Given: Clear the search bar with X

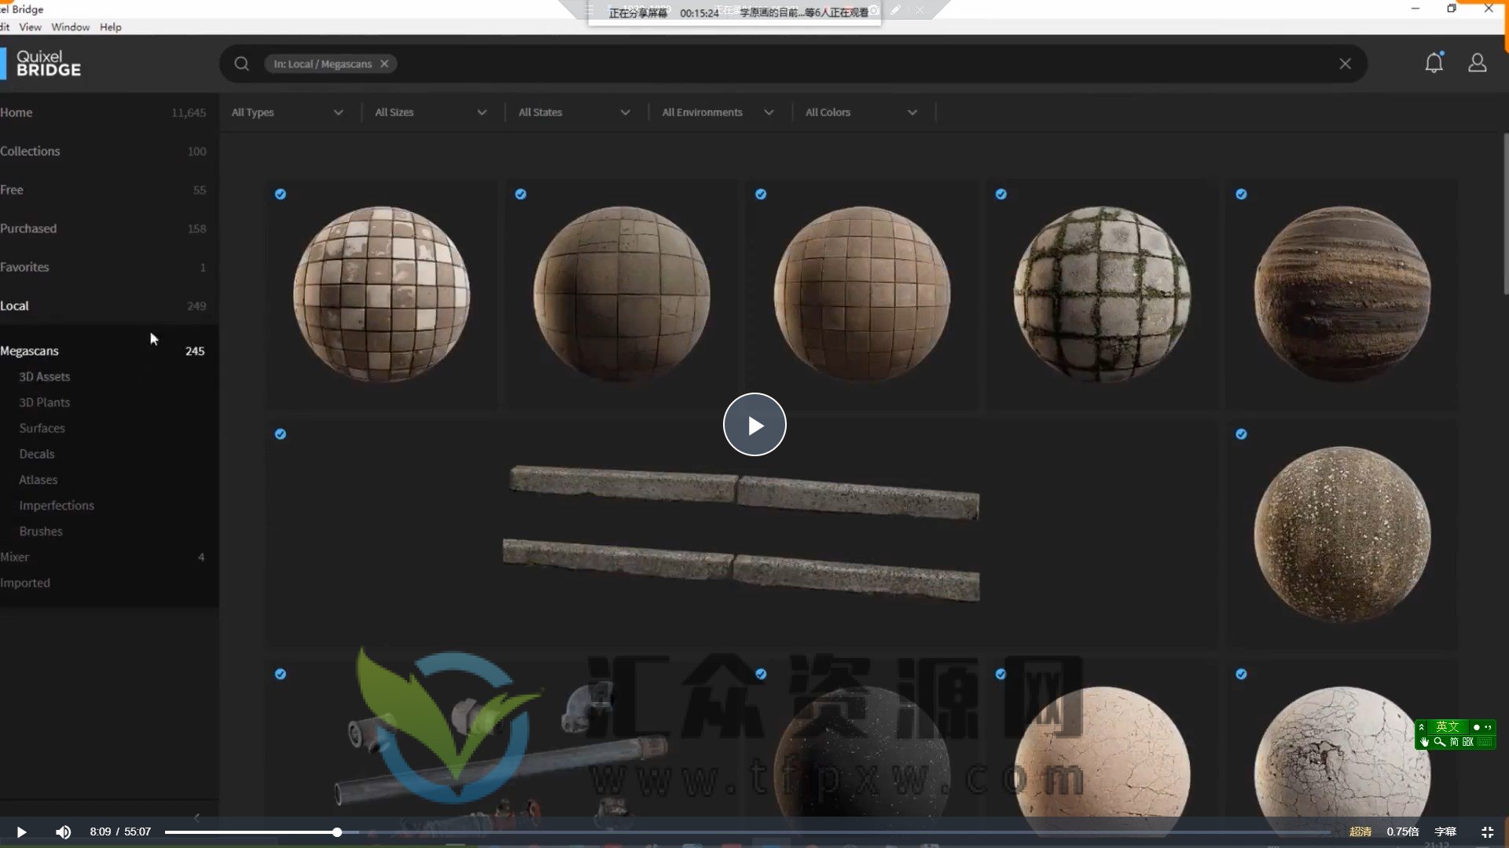Looking at the screenshot, I should (1345, 64).
